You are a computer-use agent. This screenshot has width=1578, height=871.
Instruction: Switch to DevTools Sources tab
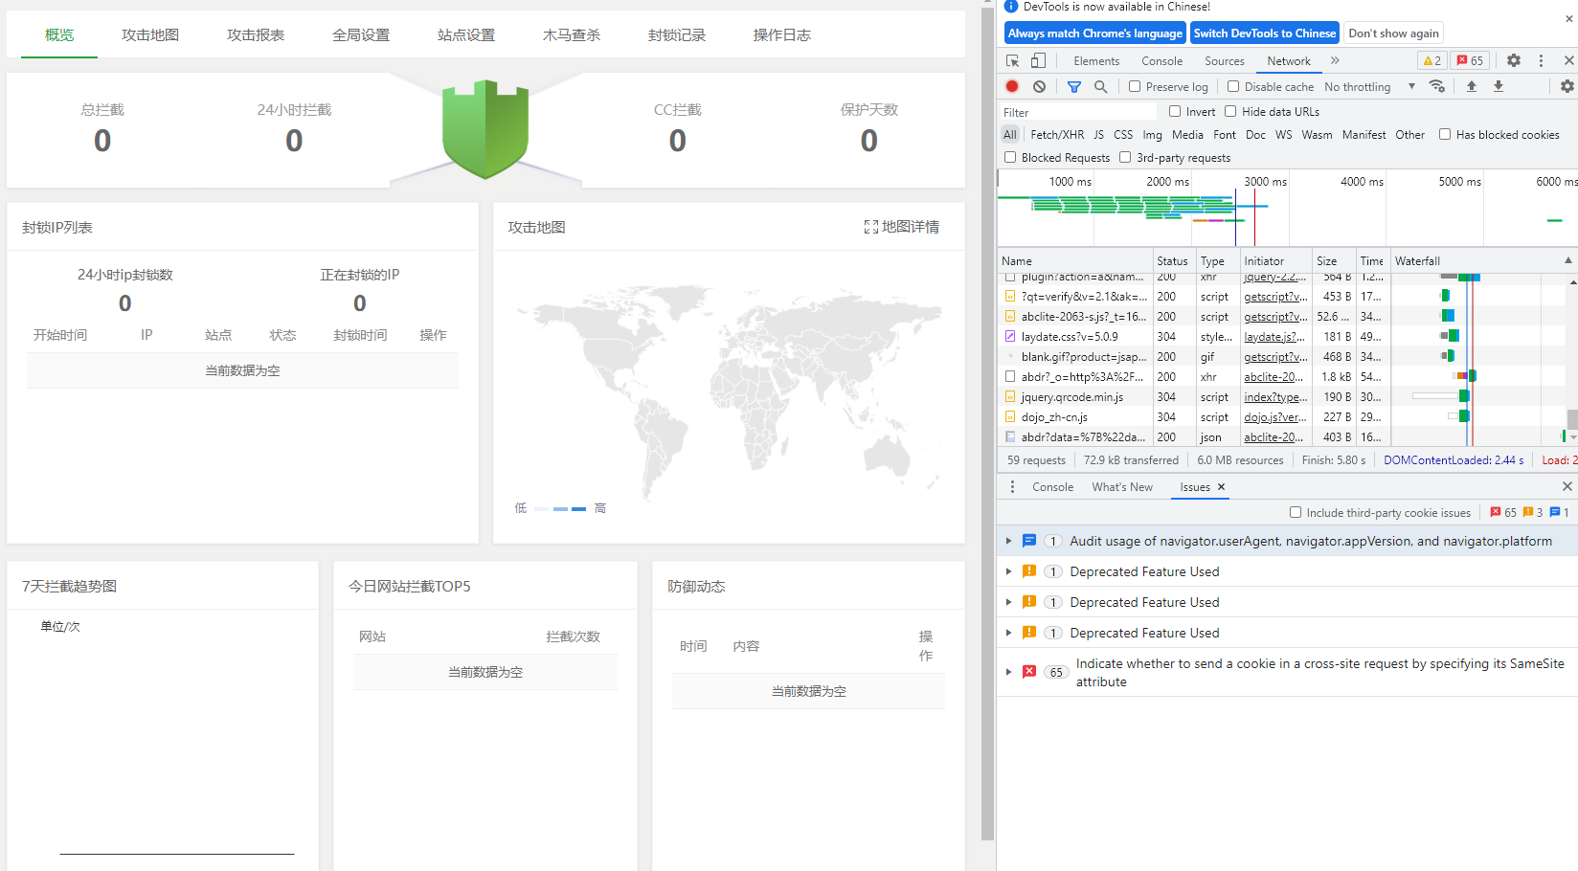click(1224, 60)
